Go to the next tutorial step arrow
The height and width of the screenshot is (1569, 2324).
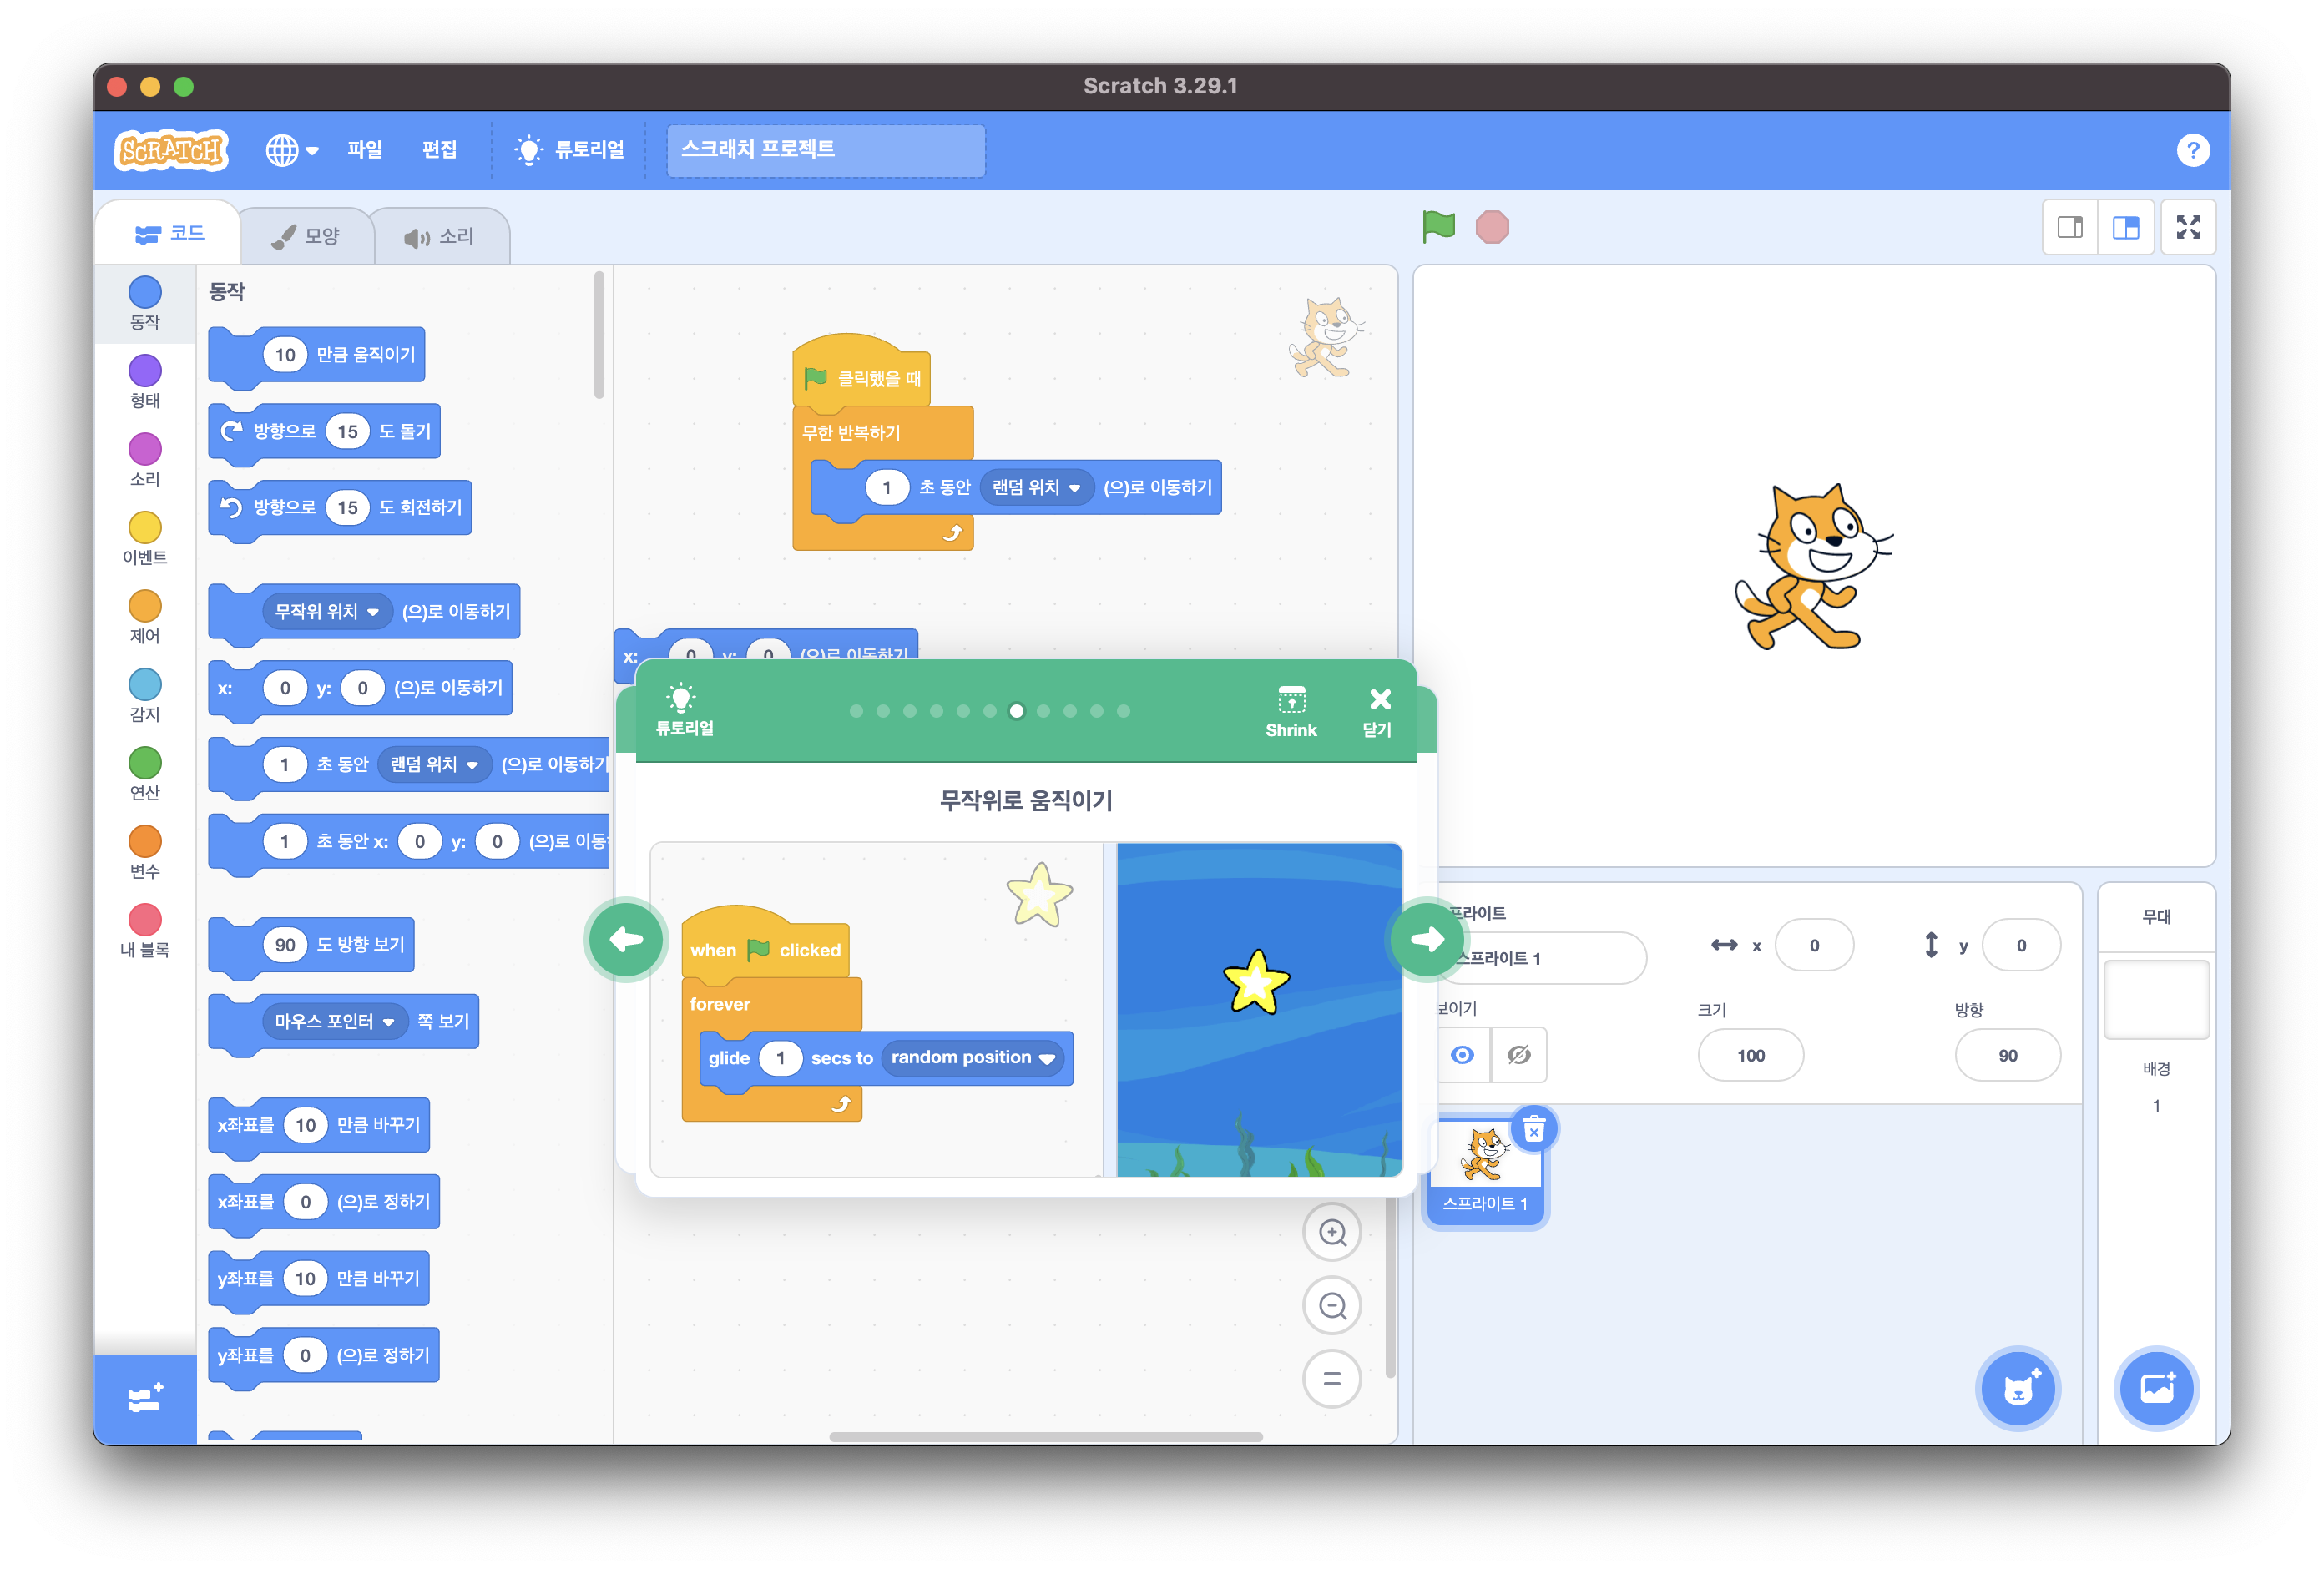pos(1426,939)
